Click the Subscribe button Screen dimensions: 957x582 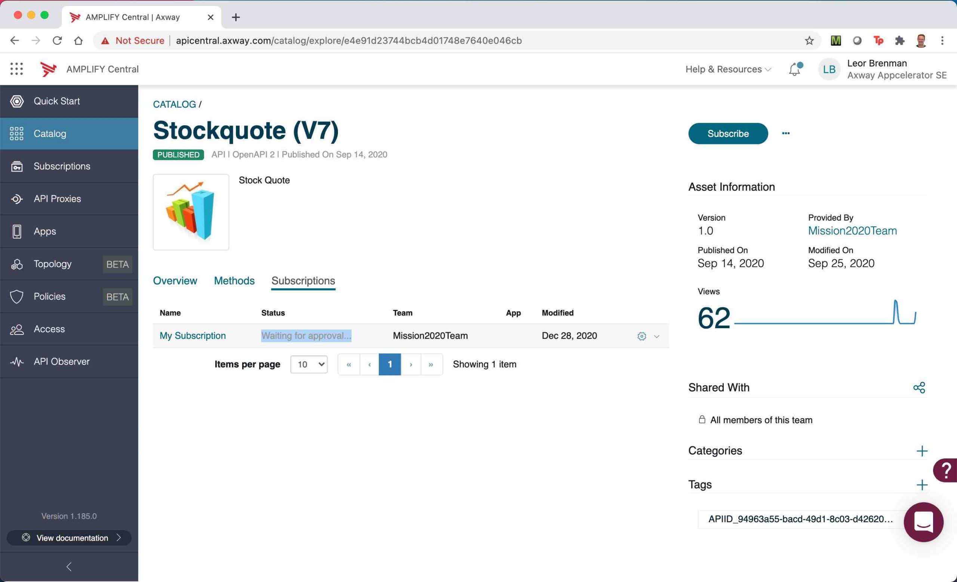(x=728, y=133)
